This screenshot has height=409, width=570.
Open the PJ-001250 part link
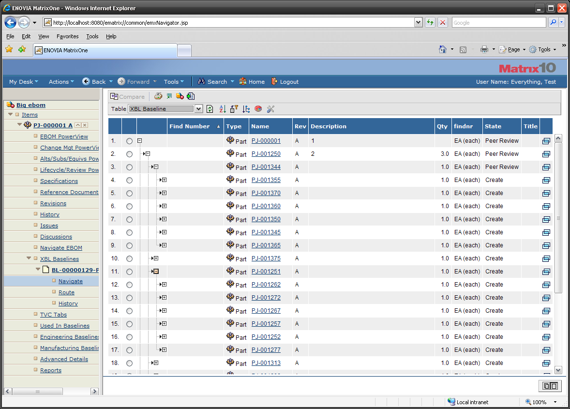[x=266, y=154]
